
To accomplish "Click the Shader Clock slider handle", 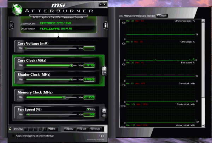I will click(71, 80).
